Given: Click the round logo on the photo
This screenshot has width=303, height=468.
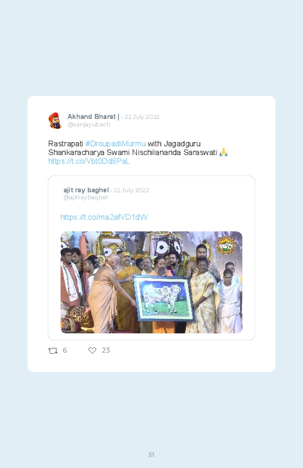Looking at the screenshot, I should tap(226, 245).
